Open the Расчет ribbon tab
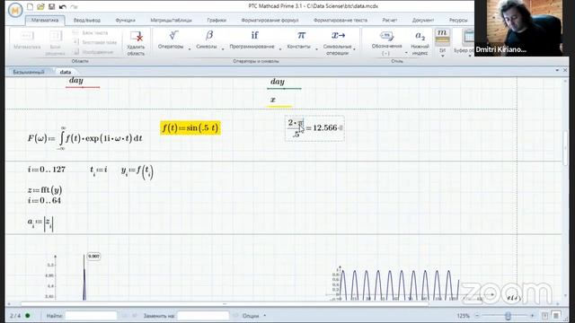 (x=389, y=20)
